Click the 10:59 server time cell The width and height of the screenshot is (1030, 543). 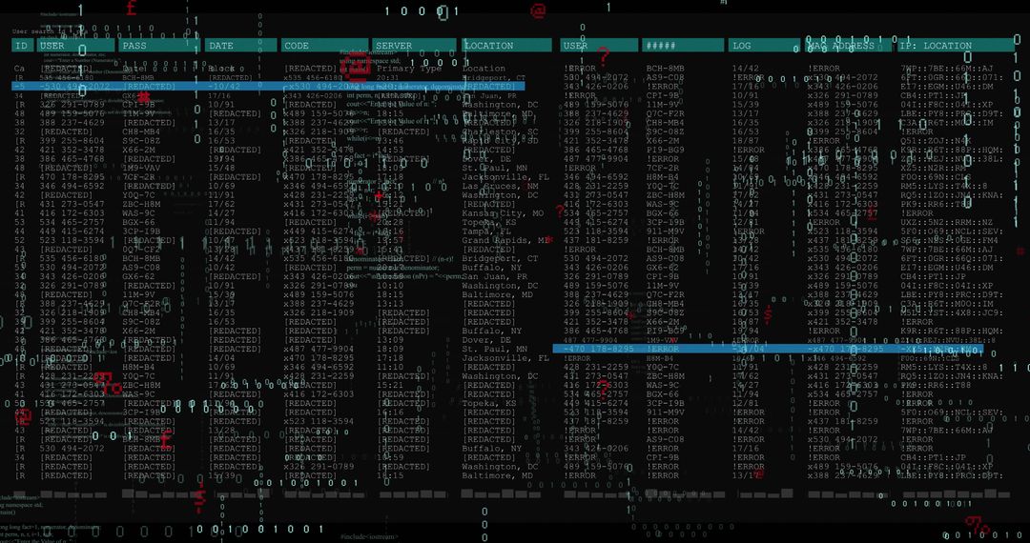390,458
